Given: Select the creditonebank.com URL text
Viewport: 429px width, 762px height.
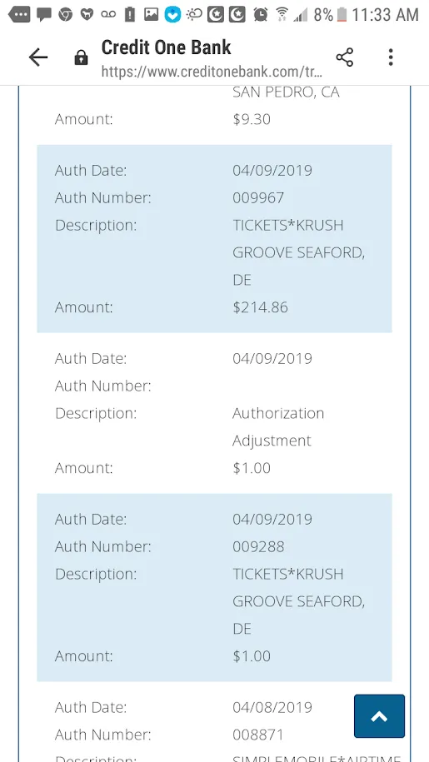Looking at the screenshot, I should pos(212,72).
